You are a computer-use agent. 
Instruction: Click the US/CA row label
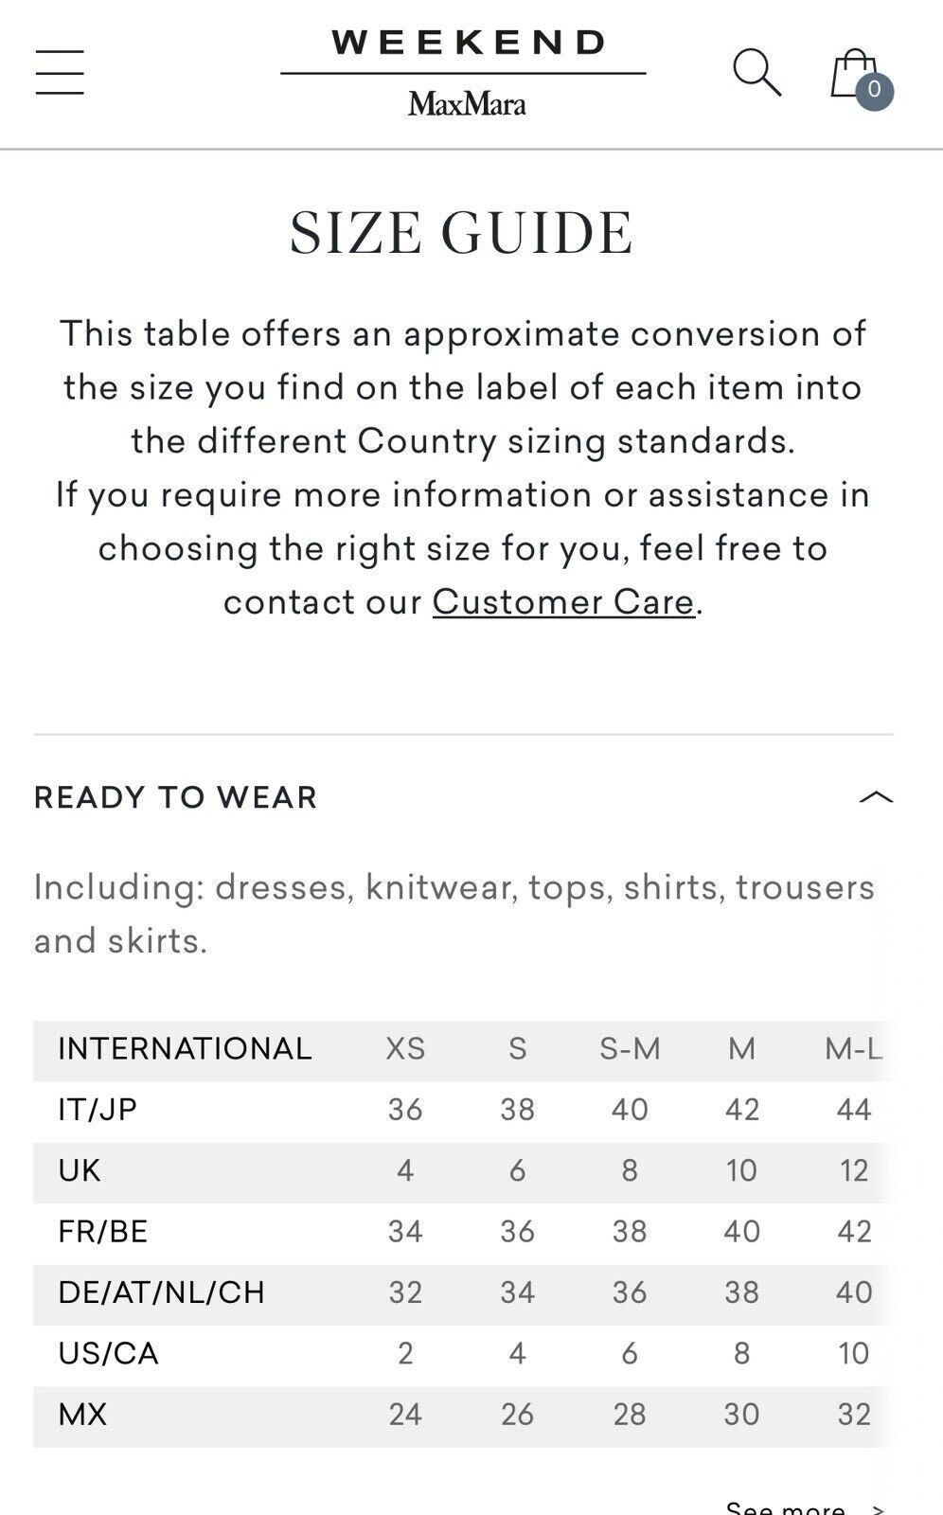[x=108, y=1353]
